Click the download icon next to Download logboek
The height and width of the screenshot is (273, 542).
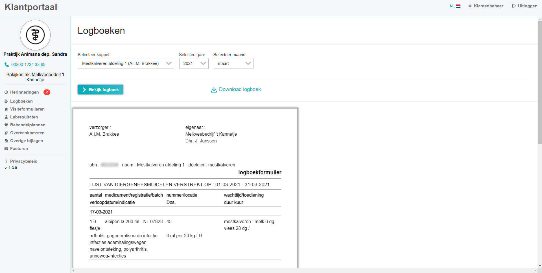214,89
